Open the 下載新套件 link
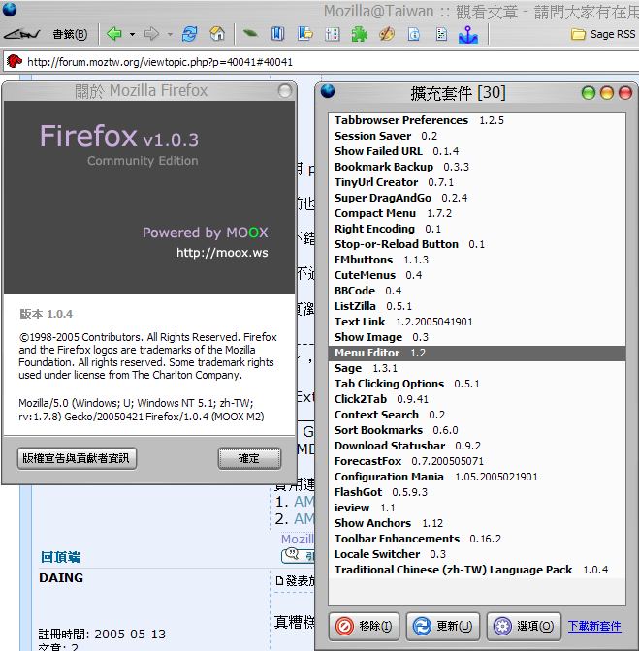Image resolution: width=639 pixels, height=651 pixels. coord(593,626)
